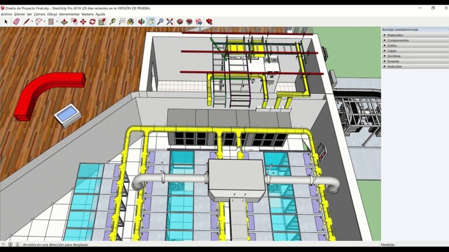Activate the Eraser tool
The image size is (449, 252).
[x=16, y=22]
